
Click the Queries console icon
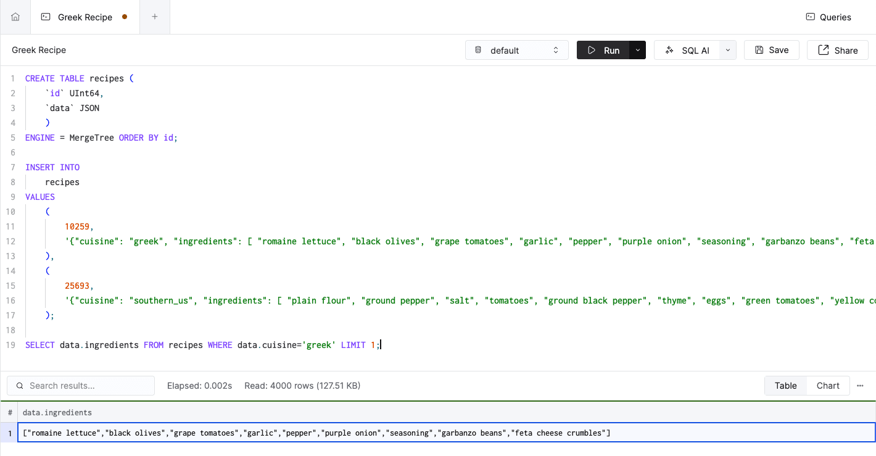811,17
